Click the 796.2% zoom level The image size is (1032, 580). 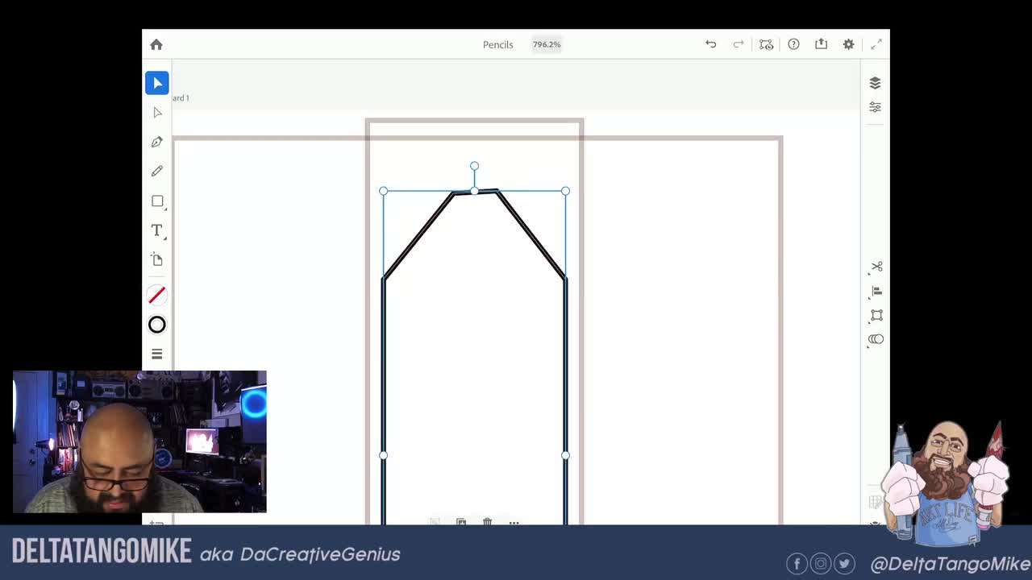pyautogui.click(x=547, y=44)
